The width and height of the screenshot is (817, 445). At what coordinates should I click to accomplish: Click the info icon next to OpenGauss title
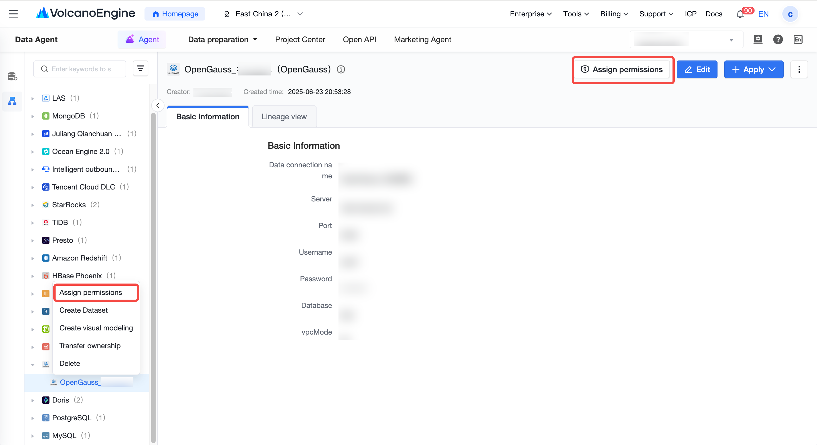pyautogui.click(x=341, y=69)
